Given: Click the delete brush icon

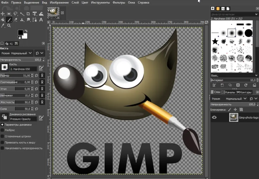Looking at the screenshot, I should tap(238, 85).
